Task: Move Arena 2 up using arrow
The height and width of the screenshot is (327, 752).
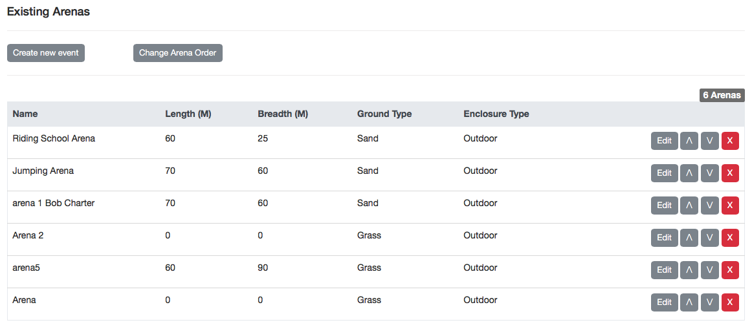Action: 689,238
